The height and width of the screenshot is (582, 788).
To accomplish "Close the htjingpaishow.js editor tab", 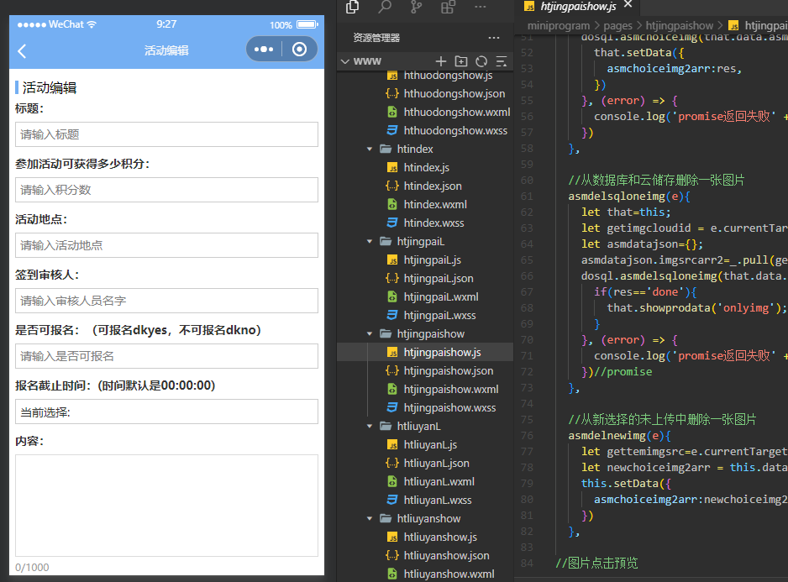I will pyautogui.click(x=628, y=4).
